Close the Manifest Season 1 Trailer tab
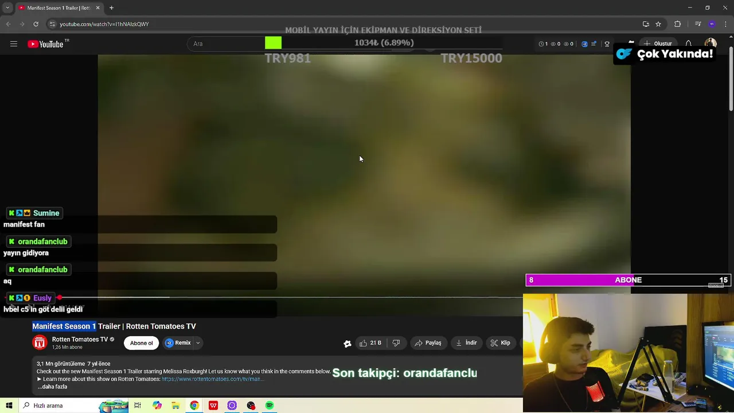The image size is (734, 413). tap(97, 7)
